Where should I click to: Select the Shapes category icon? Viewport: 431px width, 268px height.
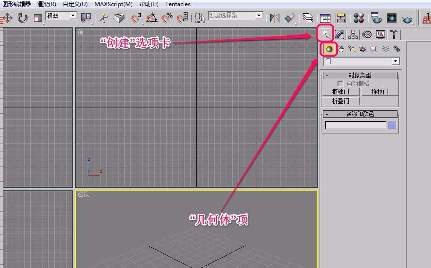pyautogui.click(x=341, y=49)
